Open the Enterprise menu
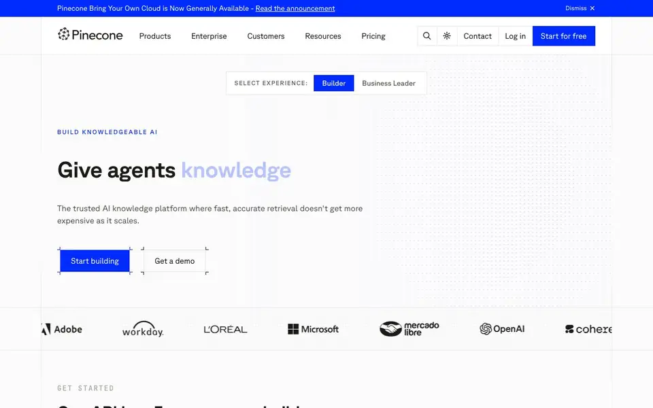Image resolution: width=653 pixels, height=408 pixels. point(209,36)
